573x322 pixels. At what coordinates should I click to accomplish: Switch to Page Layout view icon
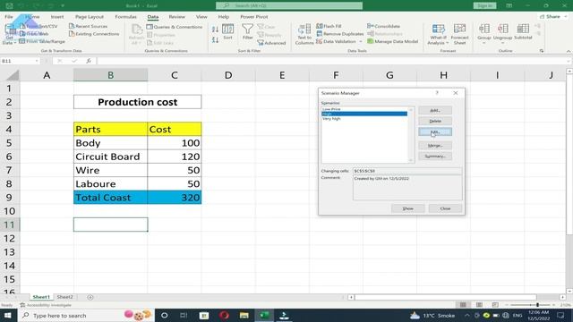coord(479,305)
